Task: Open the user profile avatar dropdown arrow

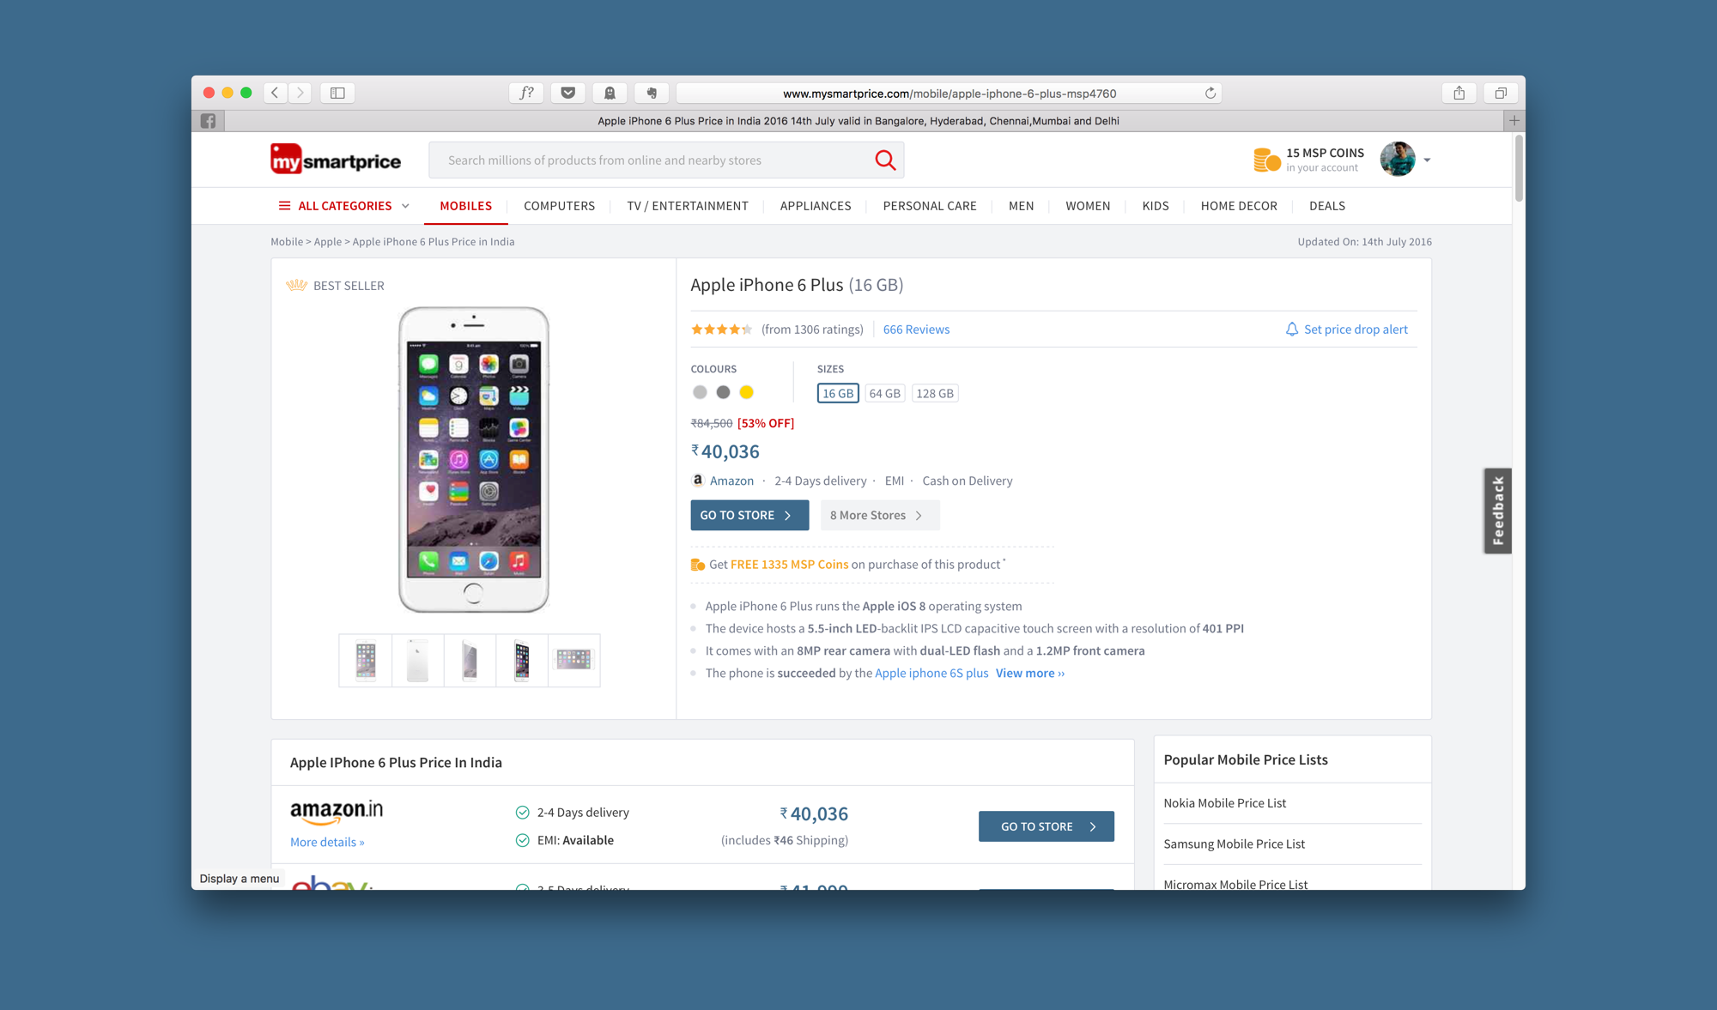Action: coord(1427,160)
